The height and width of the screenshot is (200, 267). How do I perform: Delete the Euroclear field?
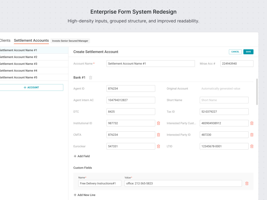click(x=159, y=146)
